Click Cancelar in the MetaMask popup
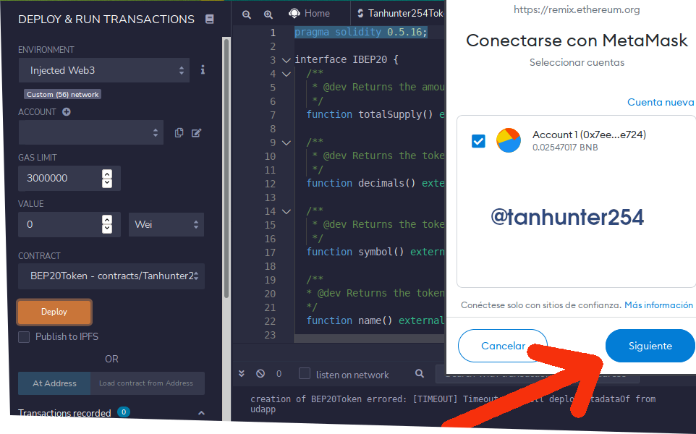The image size is (696, 434). point(503,346)
